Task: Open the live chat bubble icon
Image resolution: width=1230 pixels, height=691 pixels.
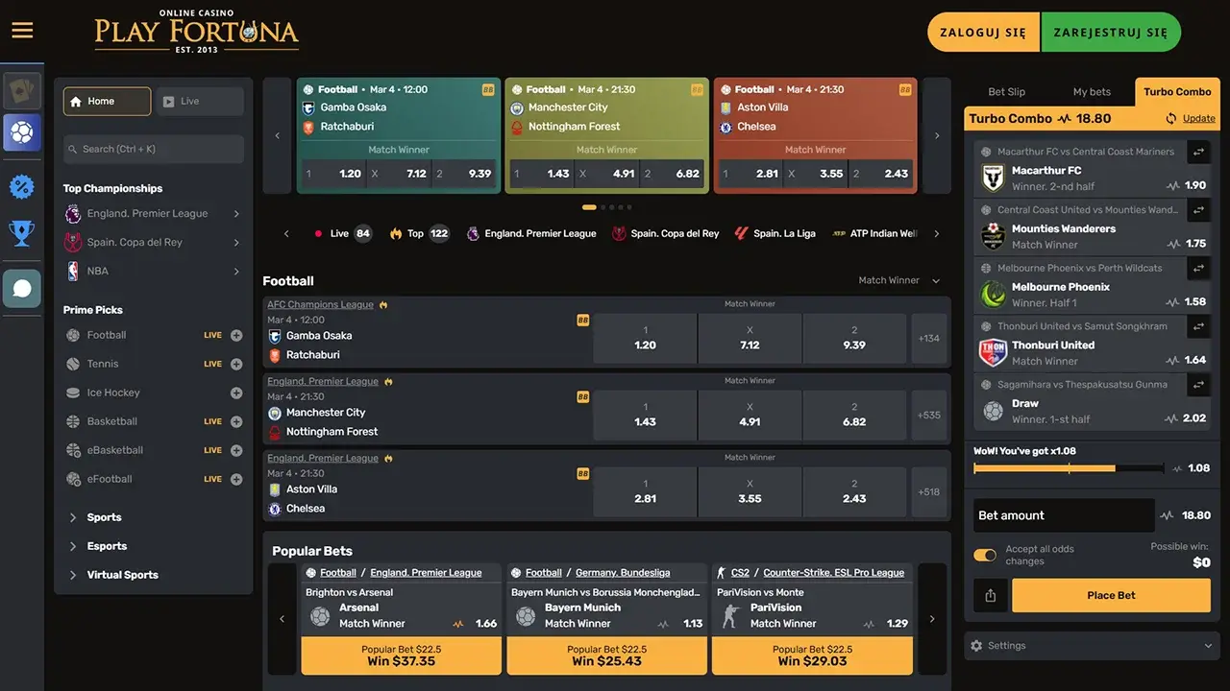Action: tap(22, 288)
